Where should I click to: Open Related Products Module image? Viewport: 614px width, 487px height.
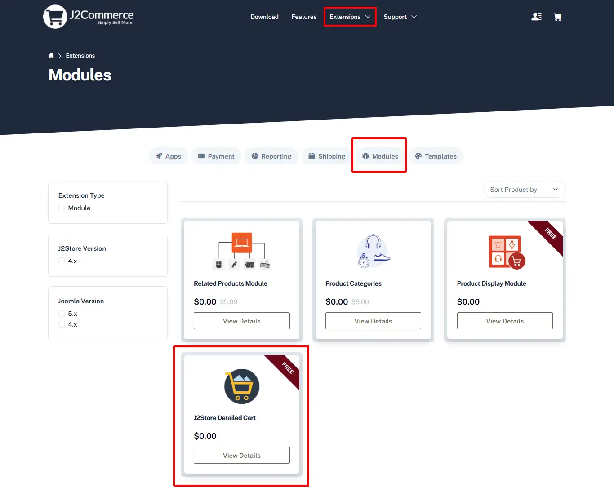point(242,251)
